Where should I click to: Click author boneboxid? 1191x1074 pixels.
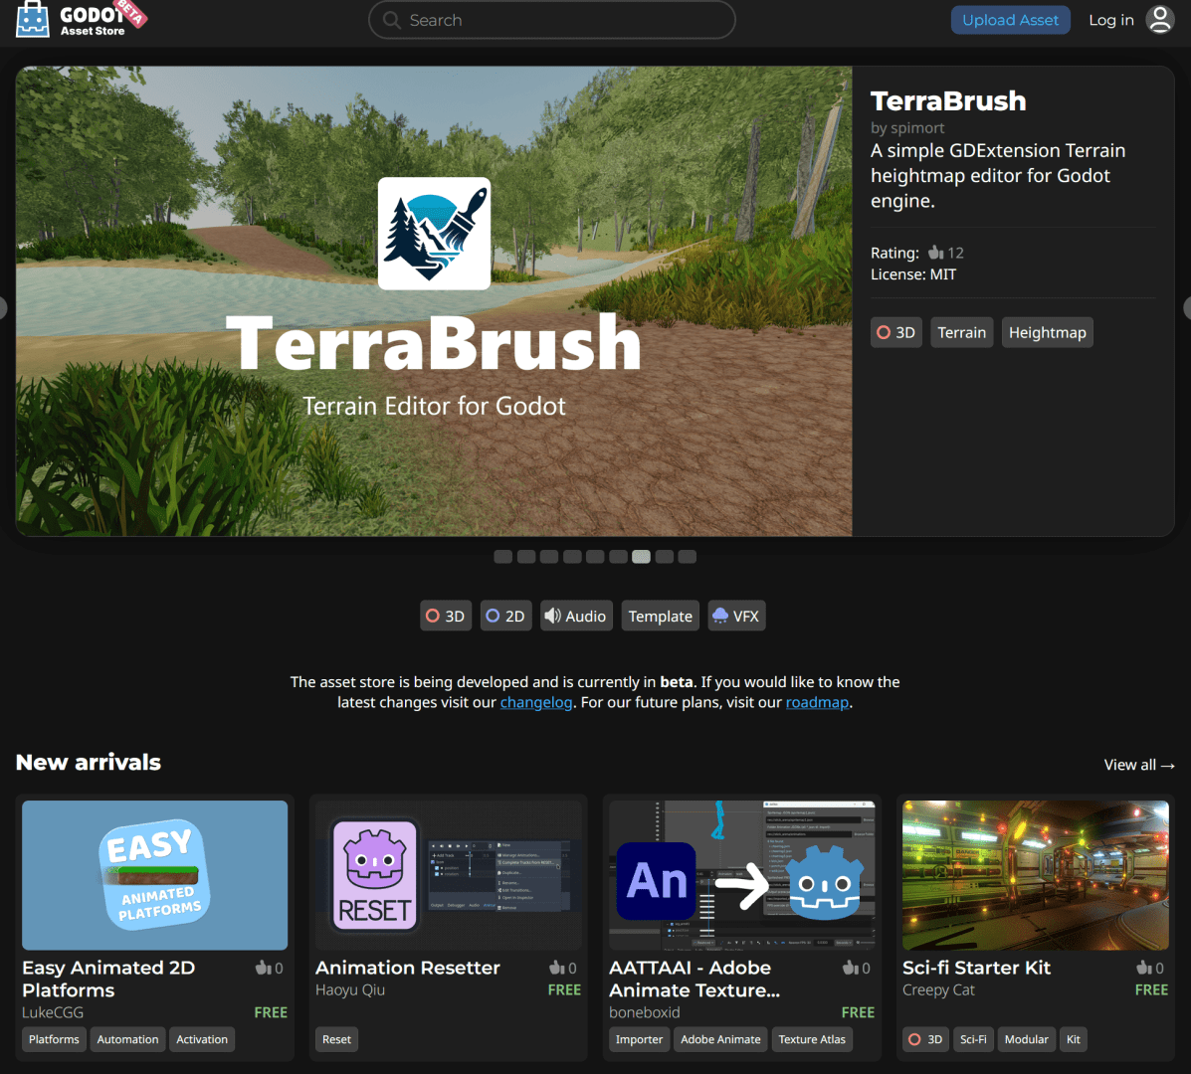(x=644, y=1012)
